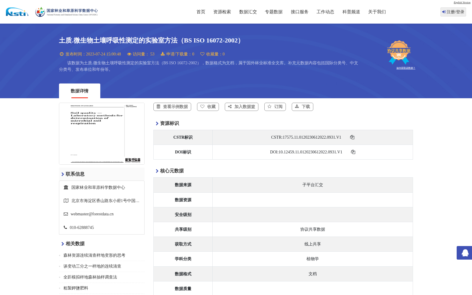This screenshot has width=472, height=295.
Task: Click the chevron beside 联系信息
Action: (x=63, y=174)
